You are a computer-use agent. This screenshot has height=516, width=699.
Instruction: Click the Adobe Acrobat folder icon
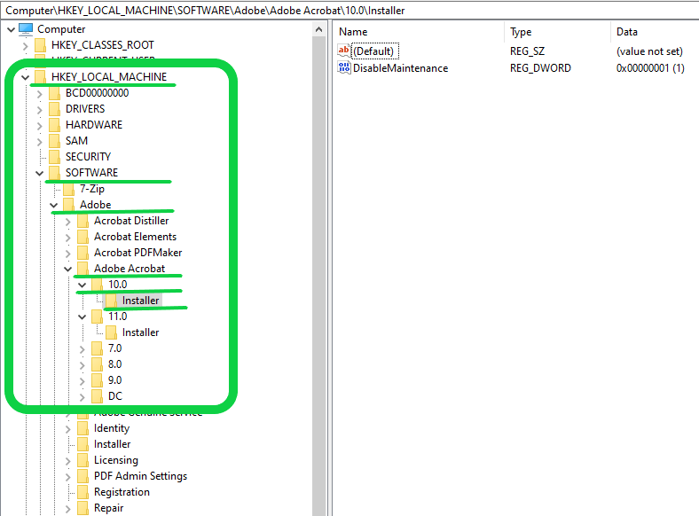tap(82, 269)
